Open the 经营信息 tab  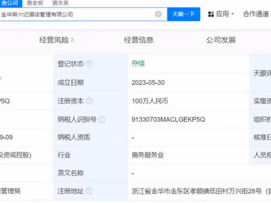pyautogui.click(x=139, y=40)
